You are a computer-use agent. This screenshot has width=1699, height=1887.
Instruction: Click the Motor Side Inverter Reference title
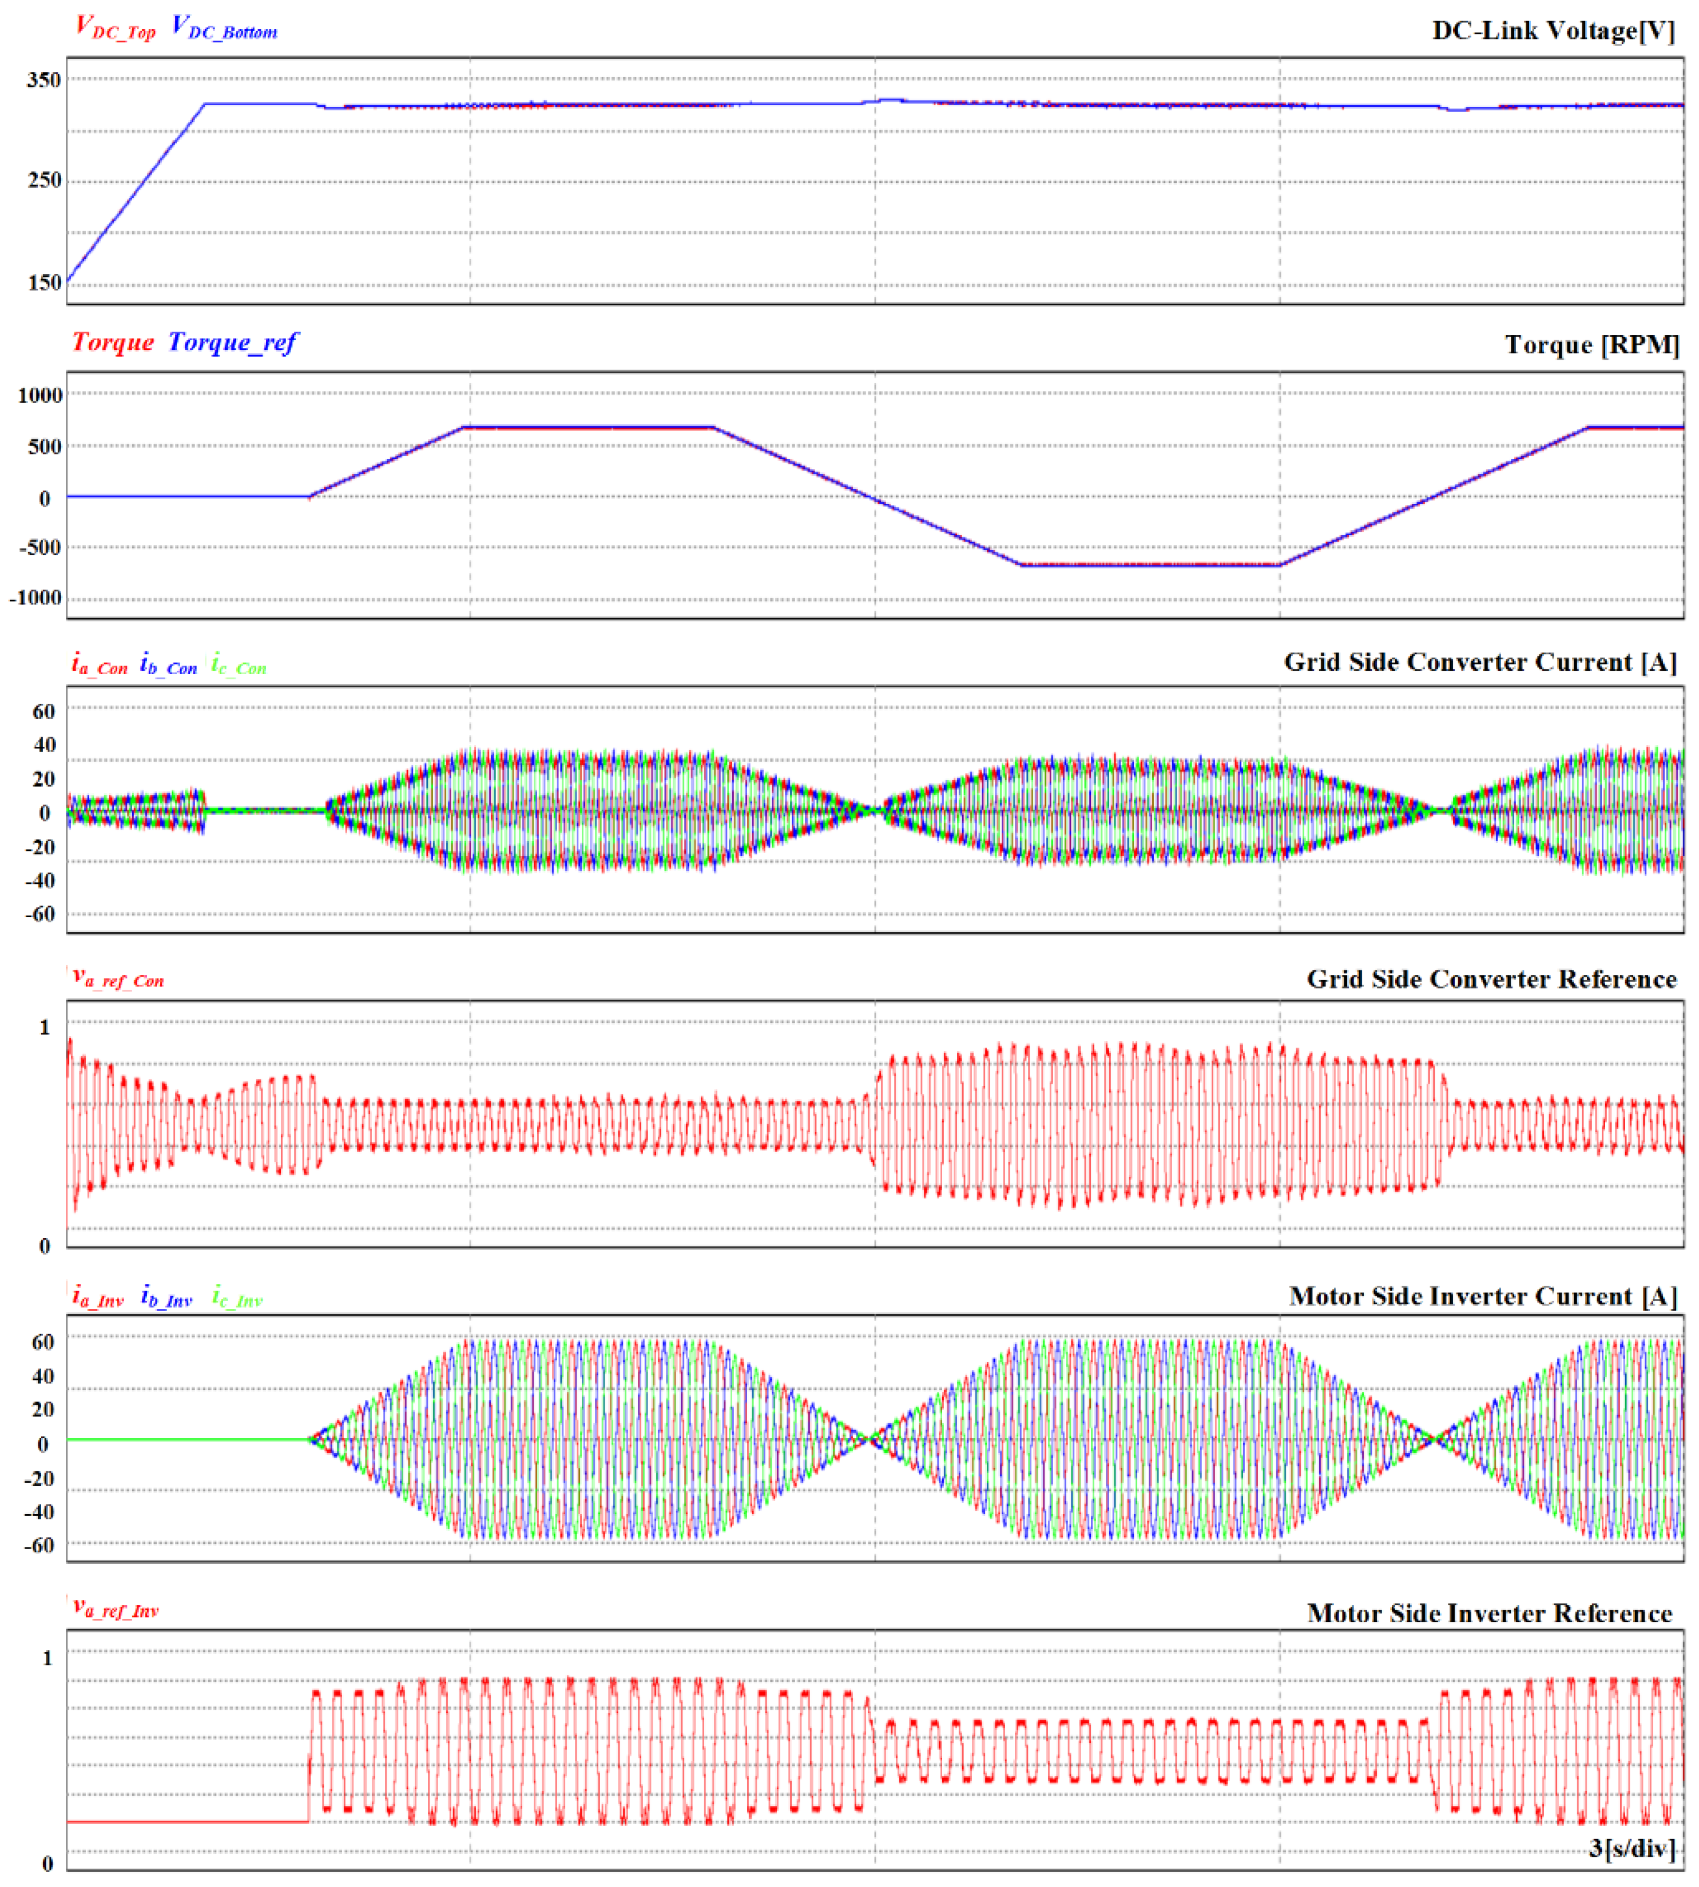[x=1489, y=1614]
